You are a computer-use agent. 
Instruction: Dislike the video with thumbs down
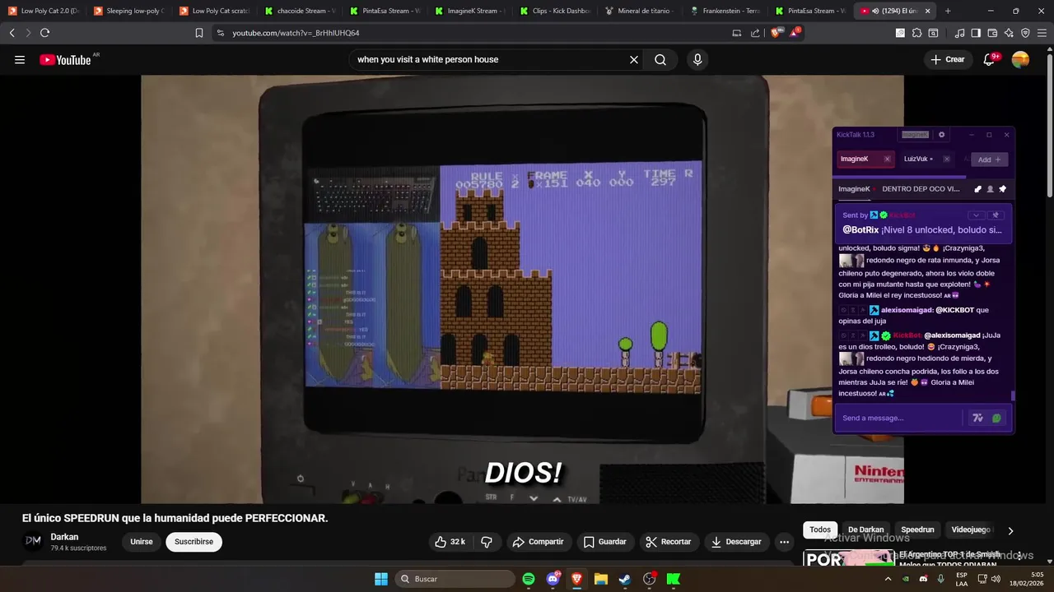pyautogui.click(x=487, y=542)
